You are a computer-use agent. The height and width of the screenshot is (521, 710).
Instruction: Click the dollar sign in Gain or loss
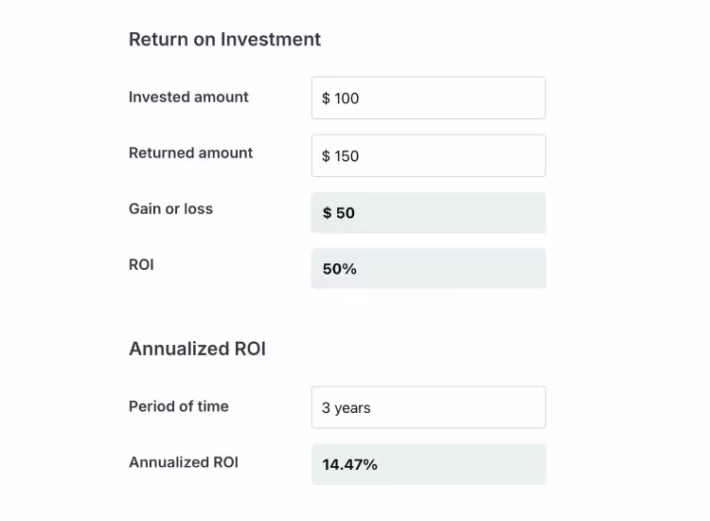328,213
